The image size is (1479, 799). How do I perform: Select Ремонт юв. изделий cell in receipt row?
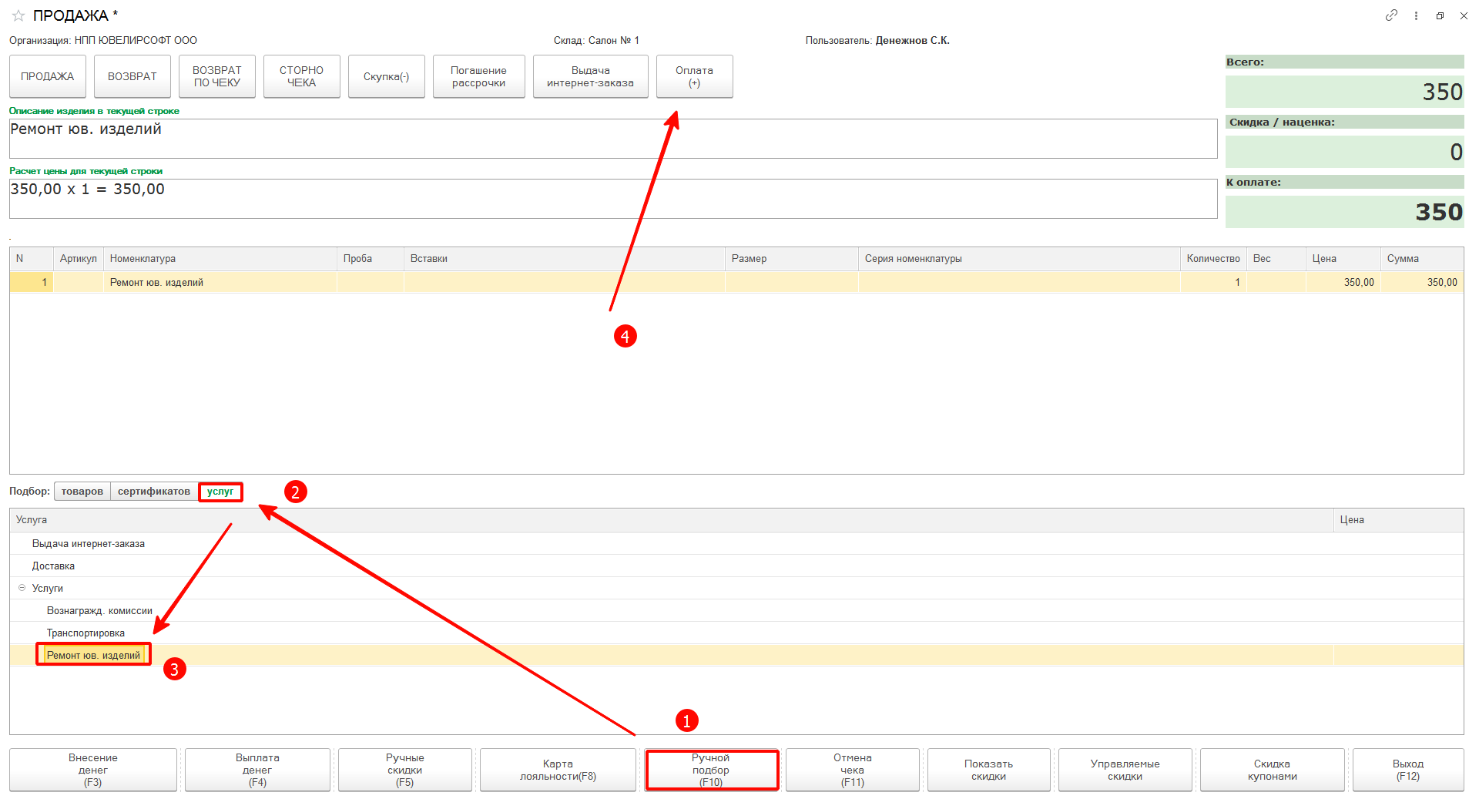point(220,282)
